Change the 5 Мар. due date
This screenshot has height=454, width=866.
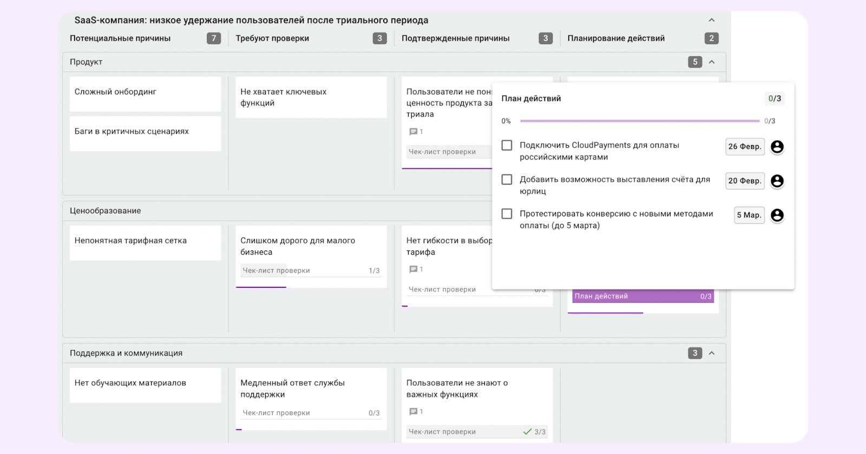(749, 215)
